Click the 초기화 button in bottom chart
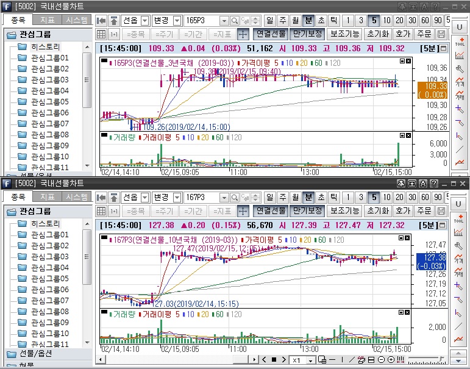470x369 pixels. pyautogui.click(x=377, y=210)
